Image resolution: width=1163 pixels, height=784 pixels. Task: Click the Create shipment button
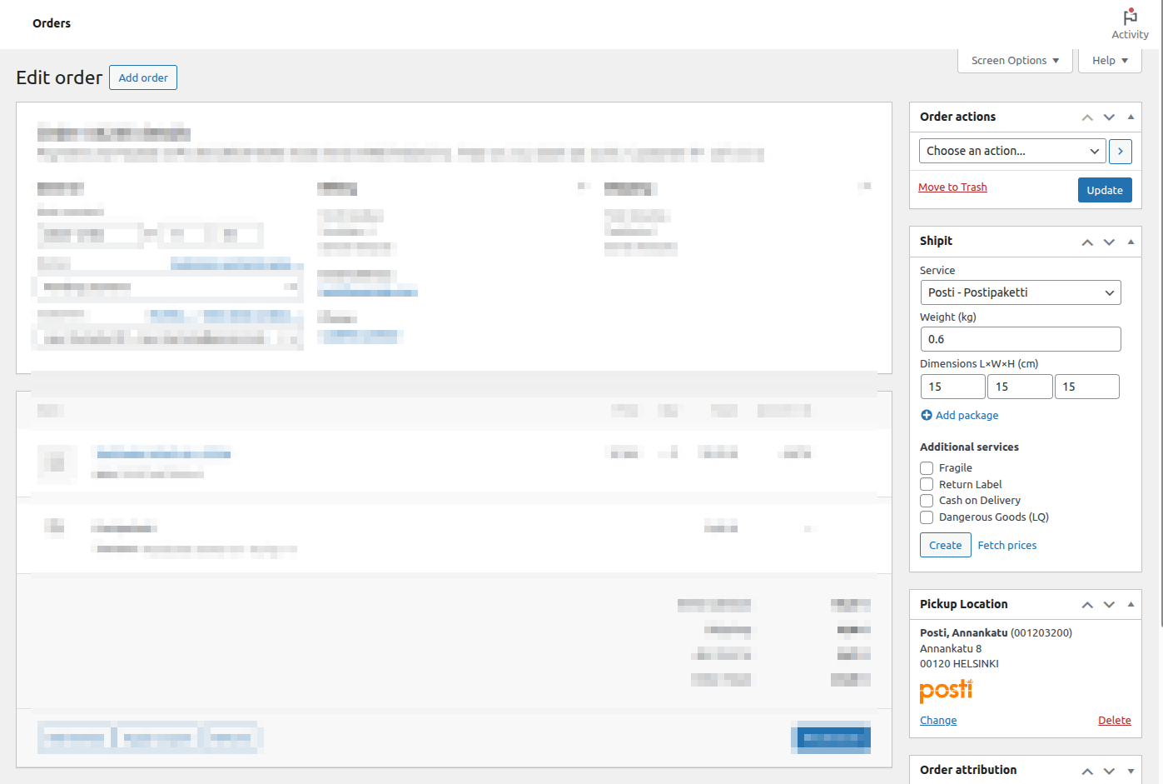coord(945,545)
